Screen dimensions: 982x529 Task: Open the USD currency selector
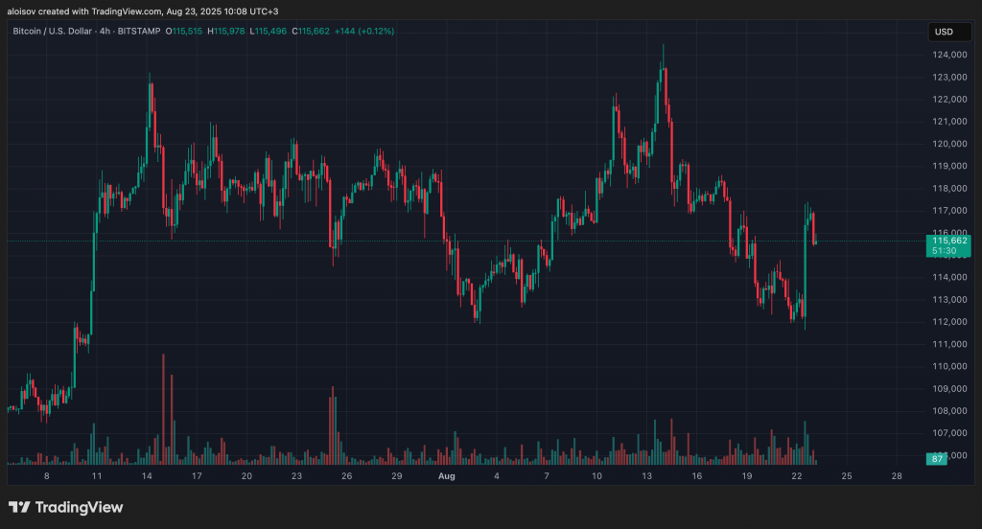(943, 32)
